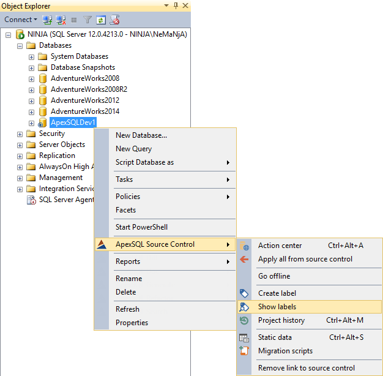Select Refresh in the context menu
The height and width of the screenshot is (376, 383).
pos(165,309)
